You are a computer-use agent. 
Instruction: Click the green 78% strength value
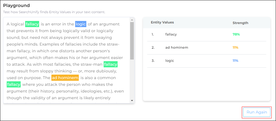236,34
